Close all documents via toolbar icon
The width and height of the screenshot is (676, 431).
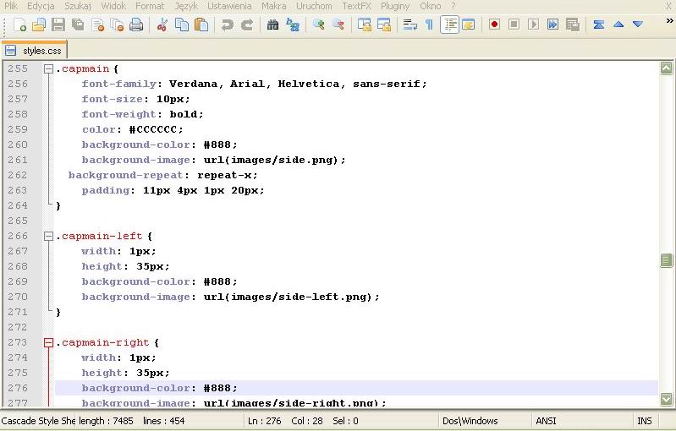coord(118,25)
